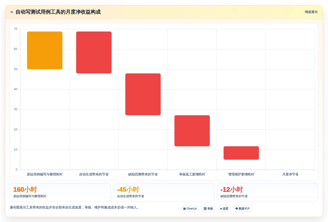
Task: Click the red 自动生成带来的节省 bar
Action: [x=94, y=52]
